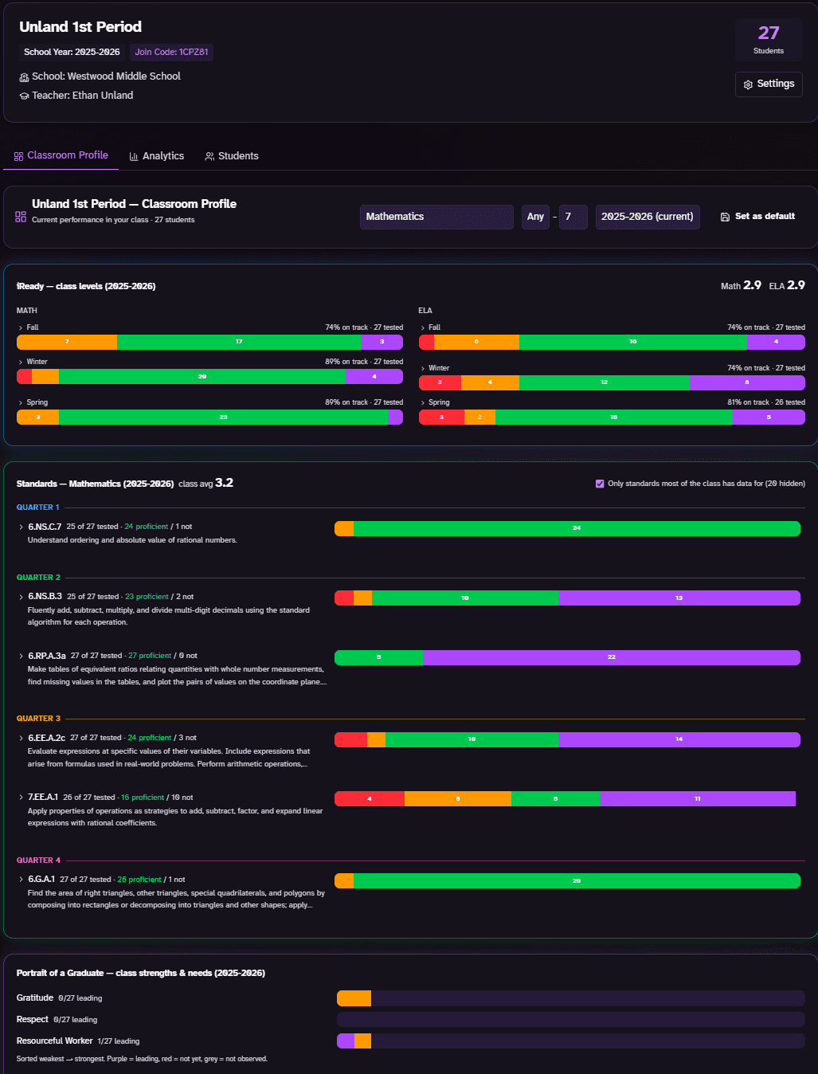The width and height of the screenshot is (818, 1074).
Task: Click the school building icon
Action: (24, 77)
